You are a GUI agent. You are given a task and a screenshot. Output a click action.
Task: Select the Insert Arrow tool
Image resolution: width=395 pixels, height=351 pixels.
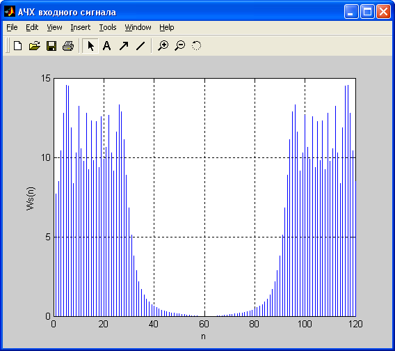point(124,46)
